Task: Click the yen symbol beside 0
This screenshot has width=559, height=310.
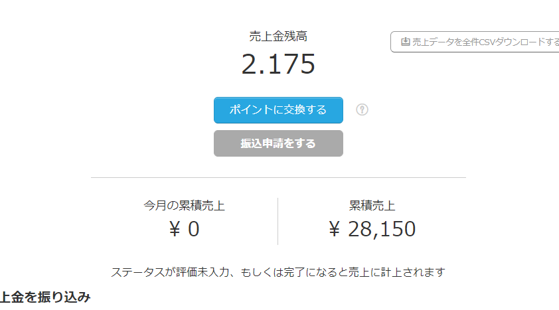Action: click(175, 229)
